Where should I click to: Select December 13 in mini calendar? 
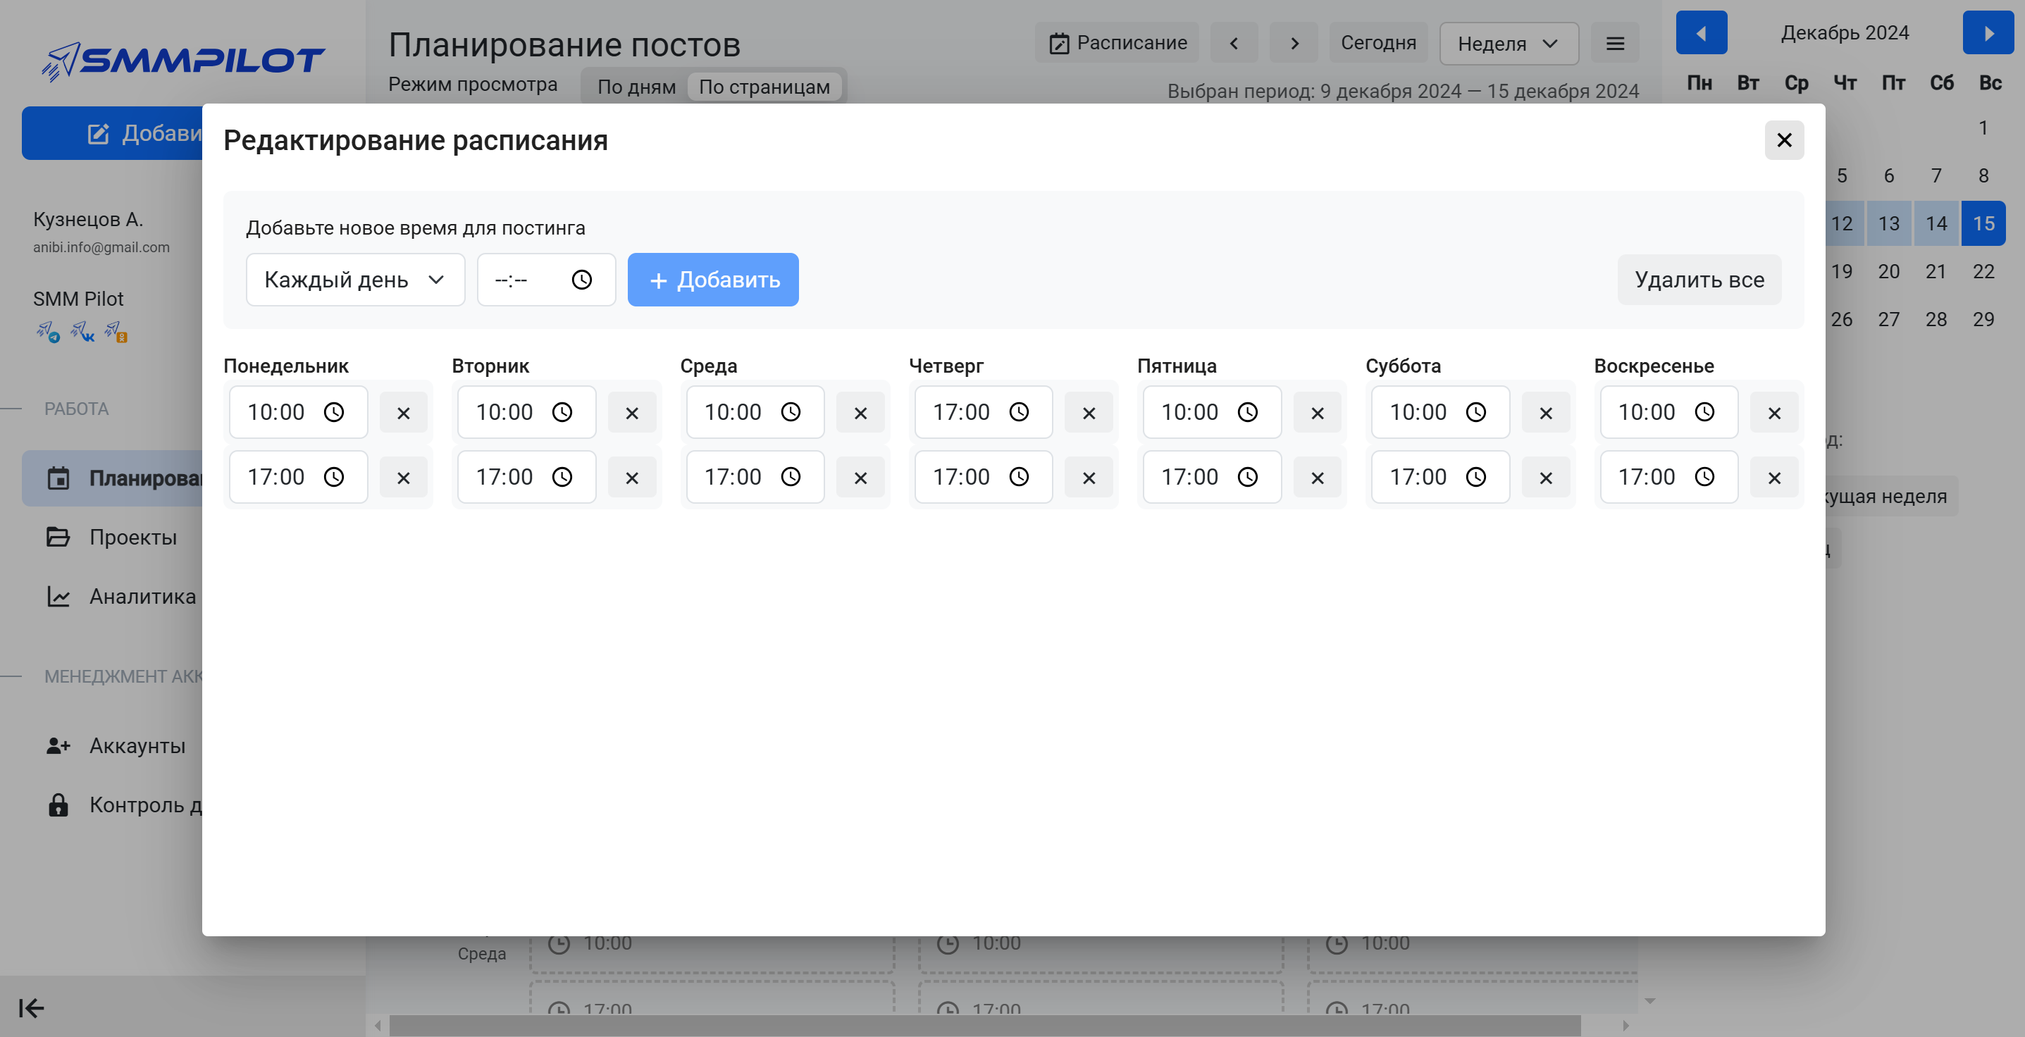1888,224
